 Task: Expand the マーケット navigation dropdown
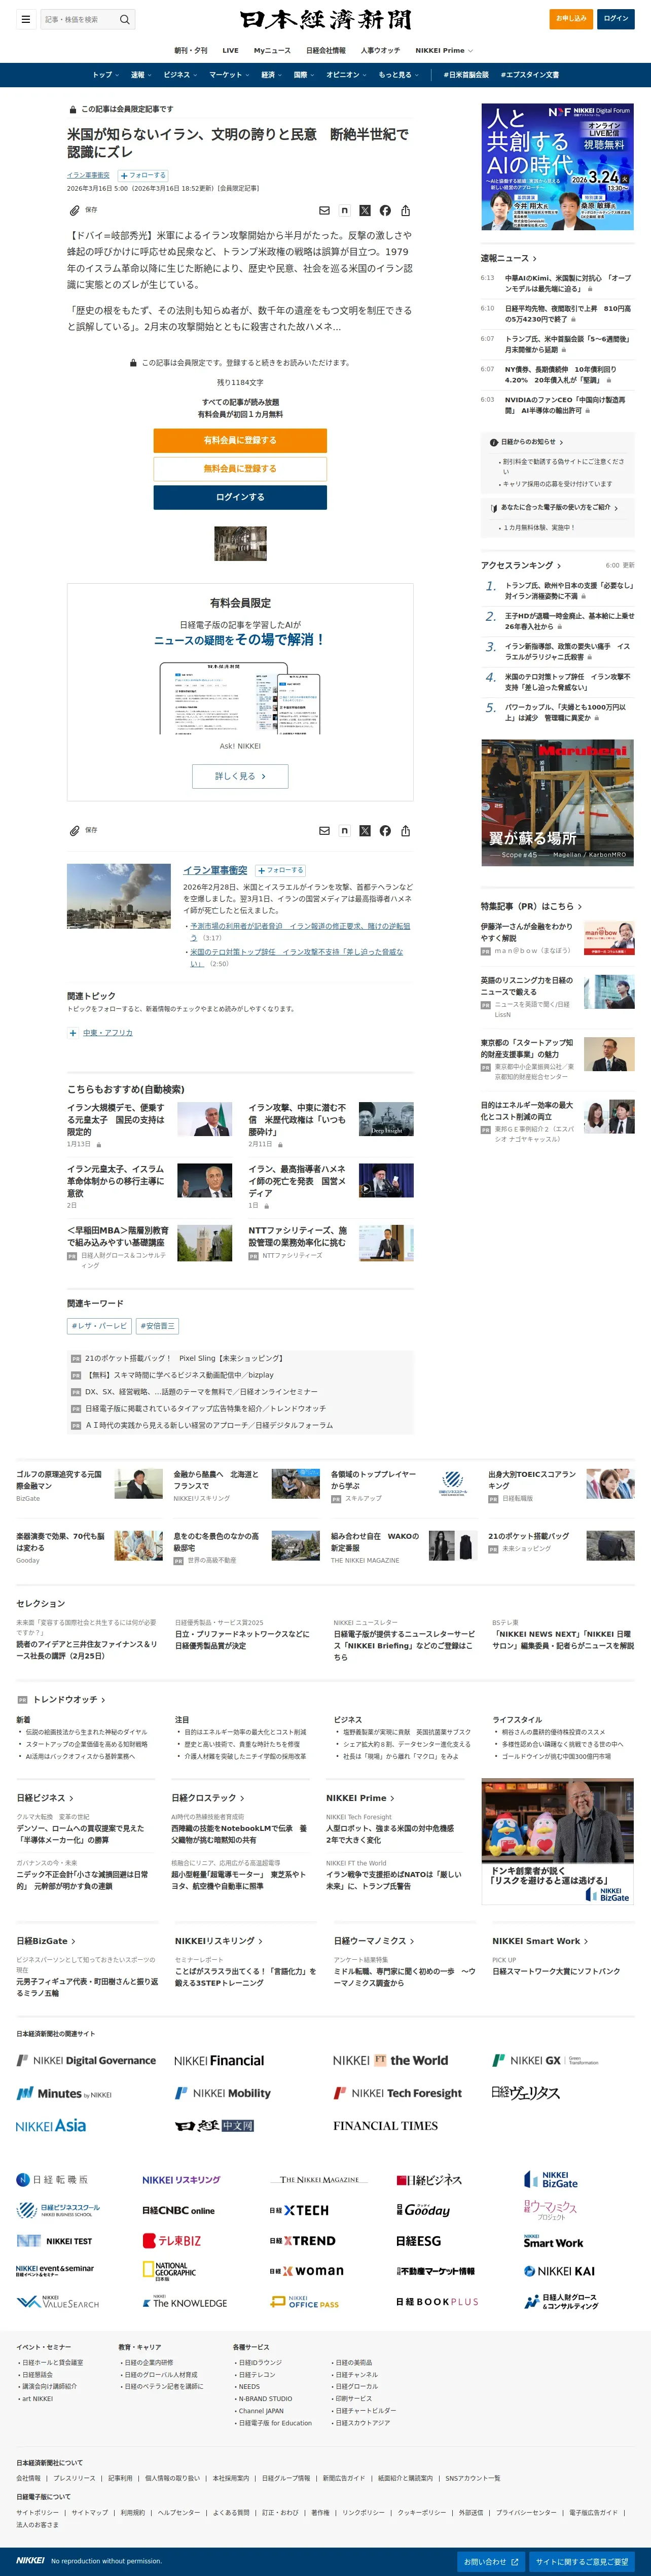point(229,75)
